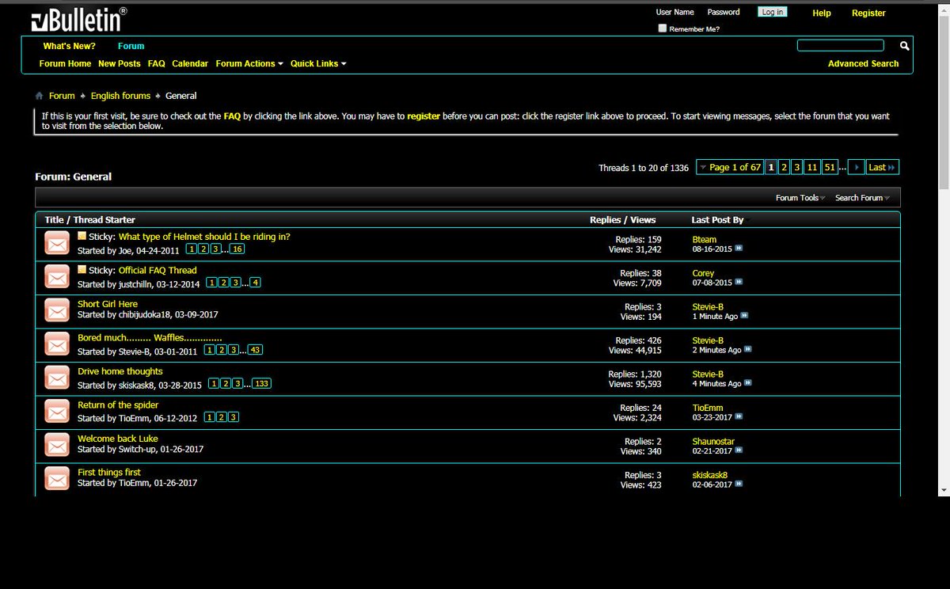Go to page 11 in pagination
This screenshot has height=589, width=950.
pos(812,167)
